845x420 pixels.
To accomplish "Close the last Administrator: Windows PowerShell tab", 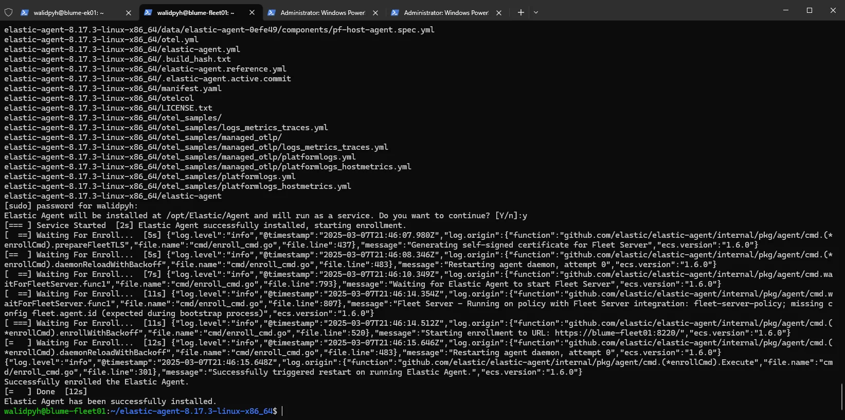I will pos(499,13).
